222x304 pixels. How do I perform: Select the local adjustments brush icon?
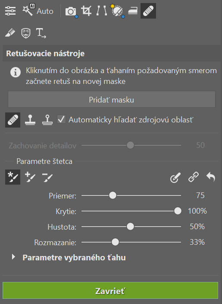[x=117, y=11]
